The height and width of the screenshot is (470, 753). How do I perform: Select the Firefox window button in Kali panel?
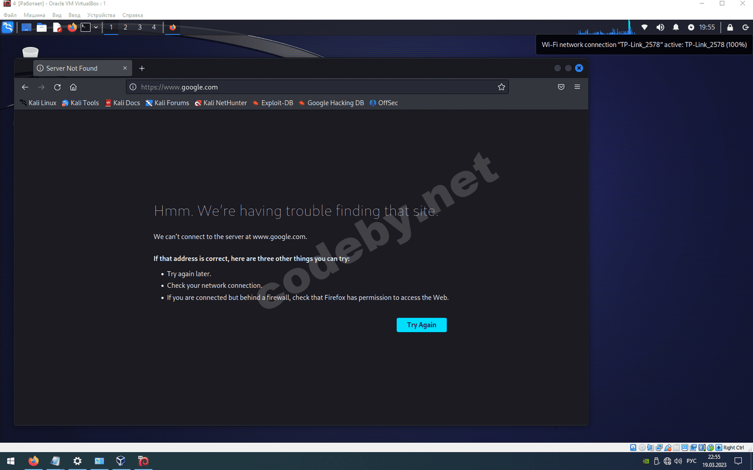173,27
